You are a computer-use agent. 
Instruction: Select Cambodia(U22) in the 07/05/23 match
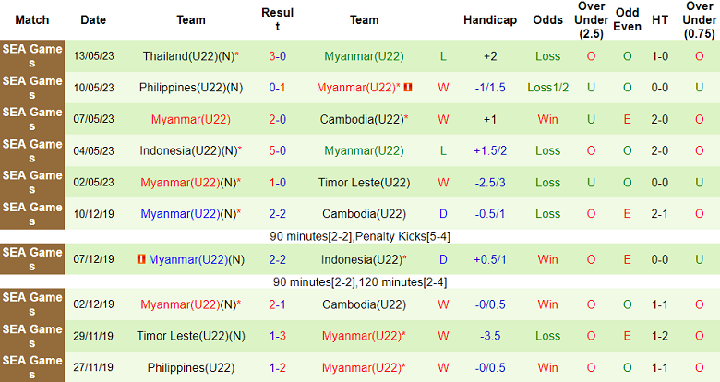[361, 119]
